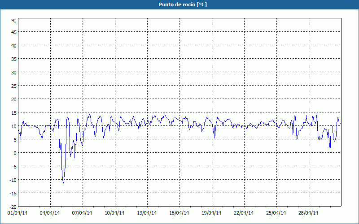The width and height of the screenshot is (359, 224).
Task: Click the y-axis value 35
Action: 14,59
